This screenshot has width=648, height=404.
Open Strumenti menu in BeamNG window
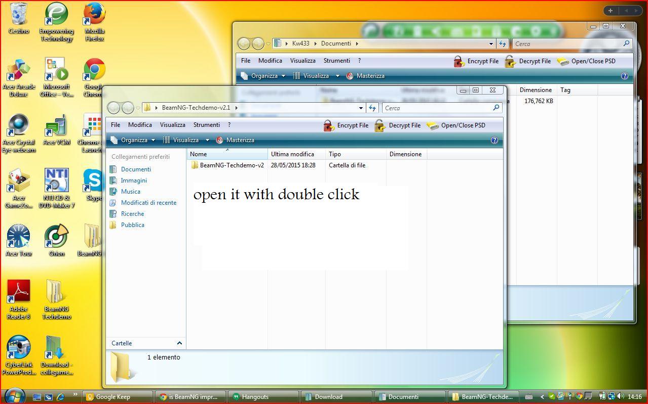(207, 125)
